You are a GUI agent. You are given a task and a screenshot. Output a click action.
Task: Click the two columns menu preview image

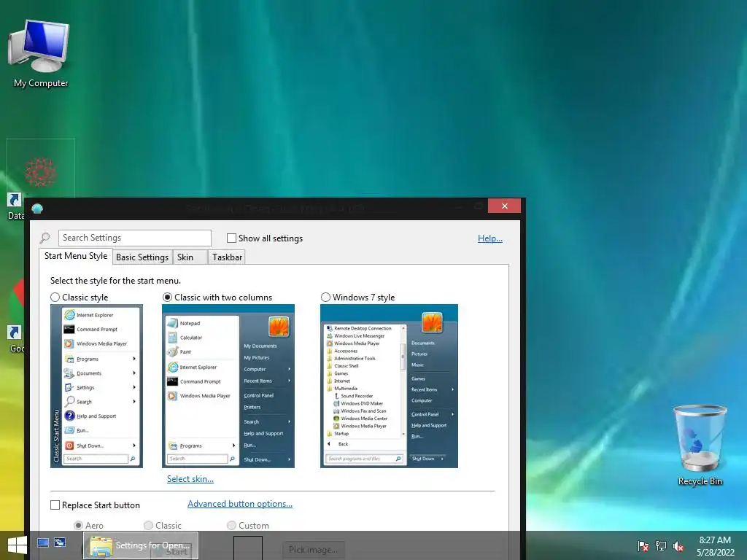pyautogui.click(x=228, y=386)
